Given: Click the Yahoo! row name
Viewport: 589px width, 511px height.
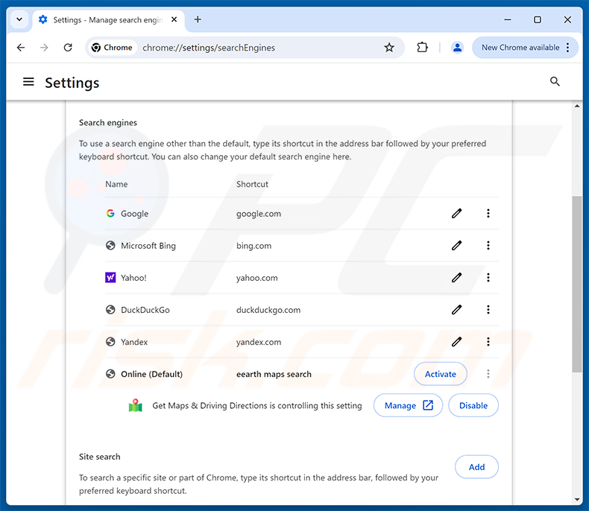Looking at the screenshot, I should tap(133, 278).
